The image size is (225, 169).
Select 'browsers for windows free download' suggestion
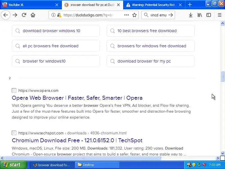pyautogui.click(x=150, y=46)
